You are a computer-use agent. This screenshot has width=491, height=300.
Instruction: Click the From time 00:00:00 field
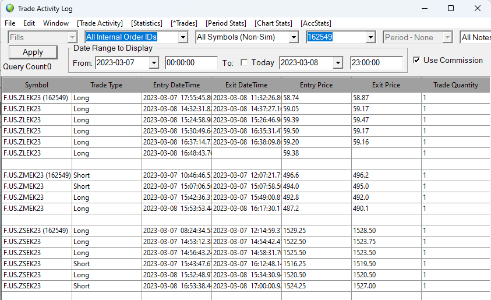[191, 63]
